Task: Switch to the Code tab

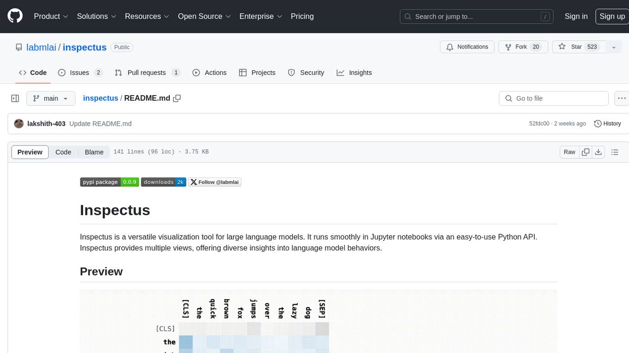Action: click(x=33, y=73)
